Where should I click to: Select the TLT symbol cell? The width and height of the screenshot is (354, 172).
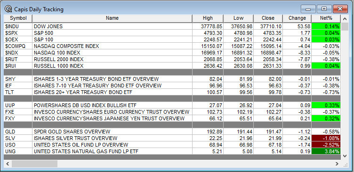click(18, 92)
